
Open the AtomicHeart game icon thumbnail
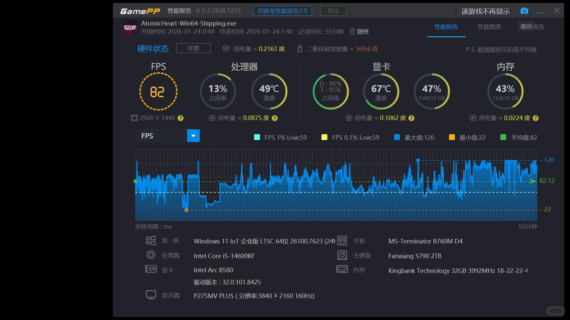130,28
